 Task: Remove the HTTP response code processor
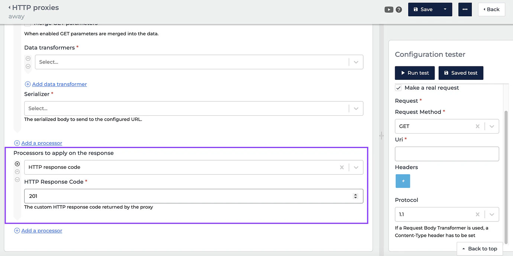(x=17, y=164)
